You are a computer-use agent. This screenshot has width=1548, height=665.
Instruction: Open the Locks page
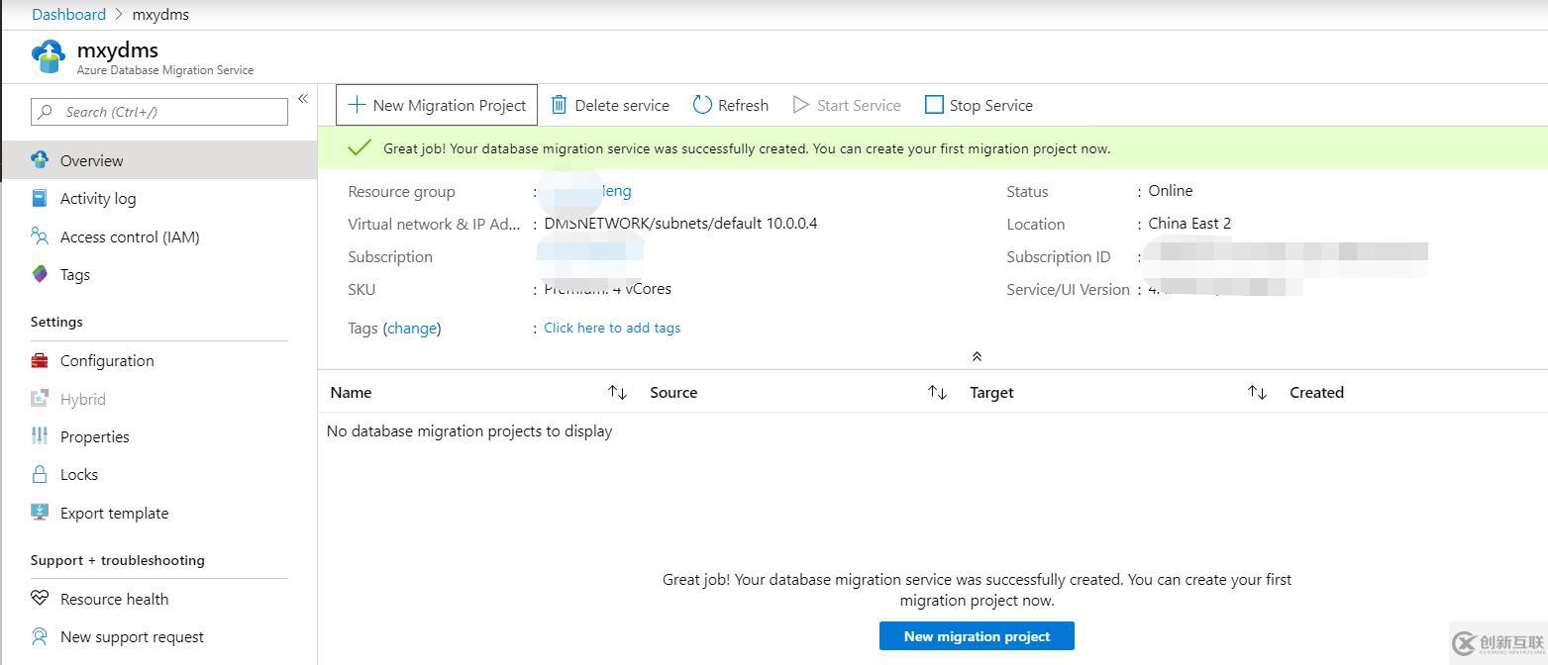(77, 474)
